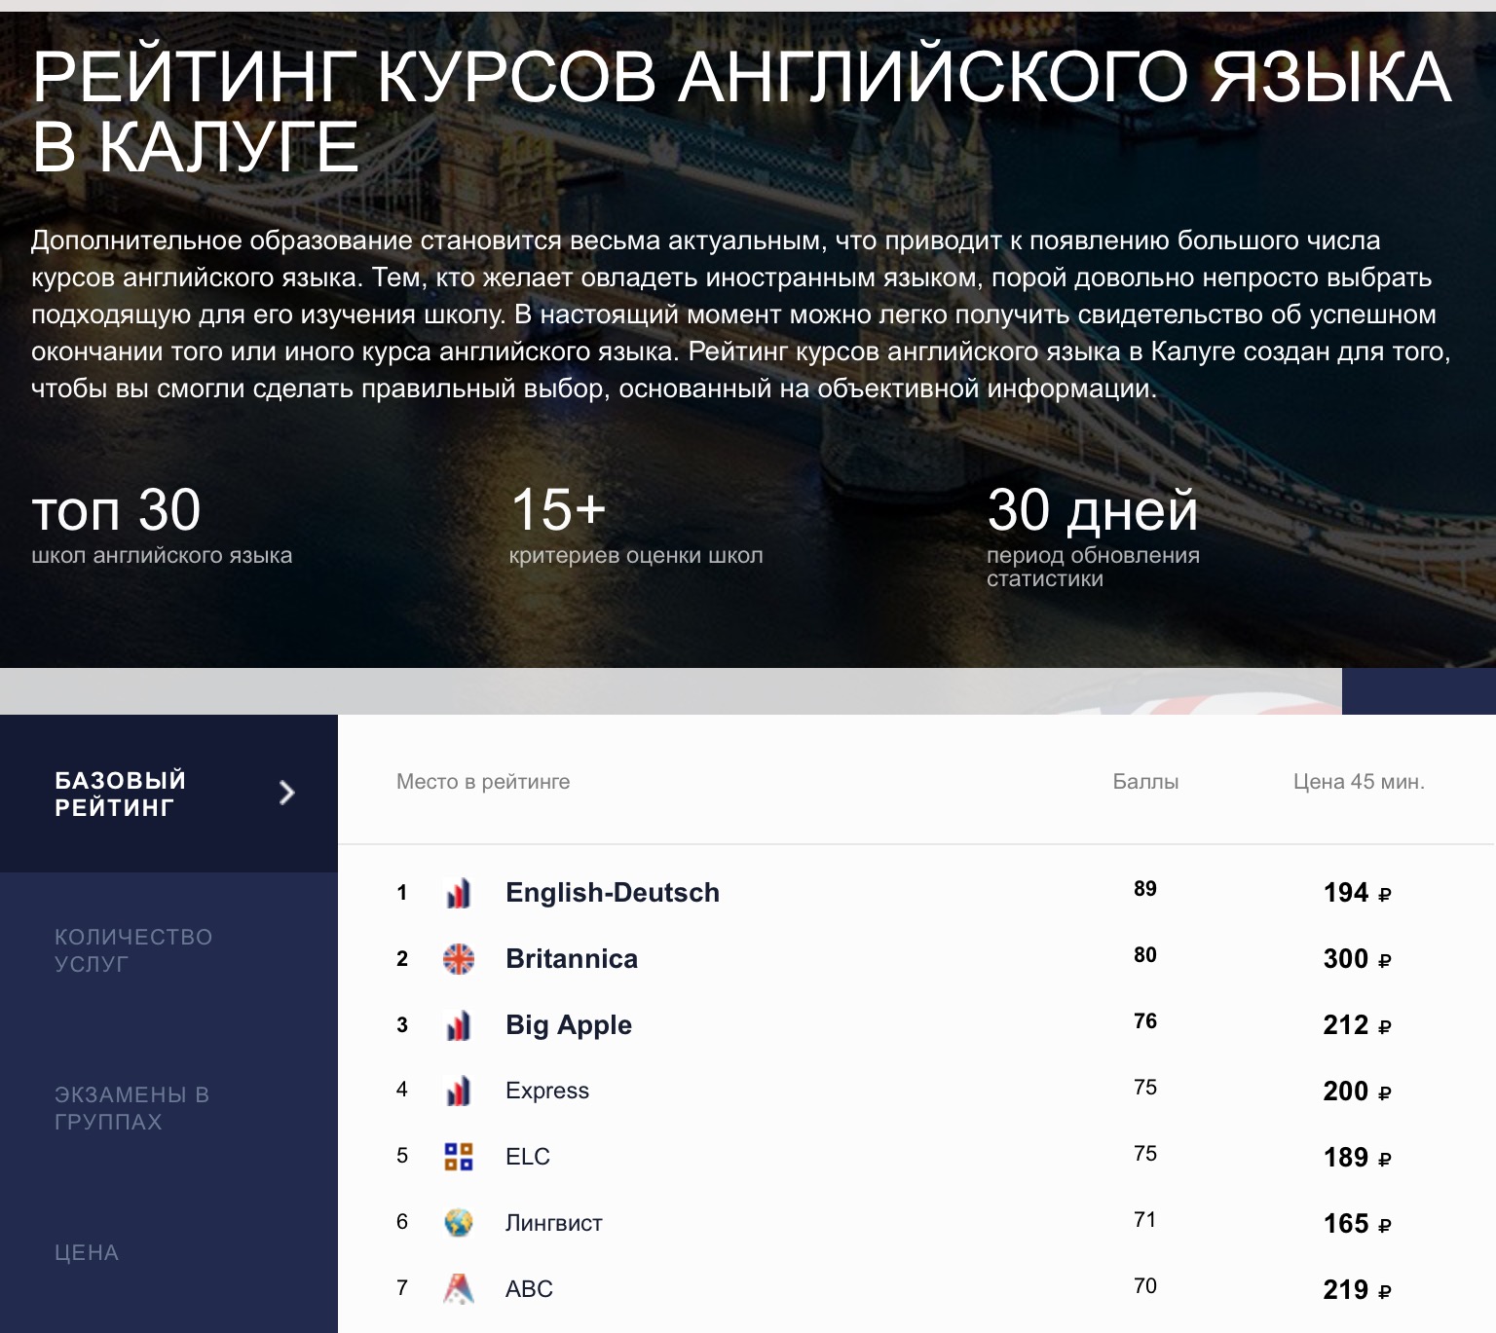Open the Britannica school link
This screenshot has height=1333, width=1496.
[572, 959]
